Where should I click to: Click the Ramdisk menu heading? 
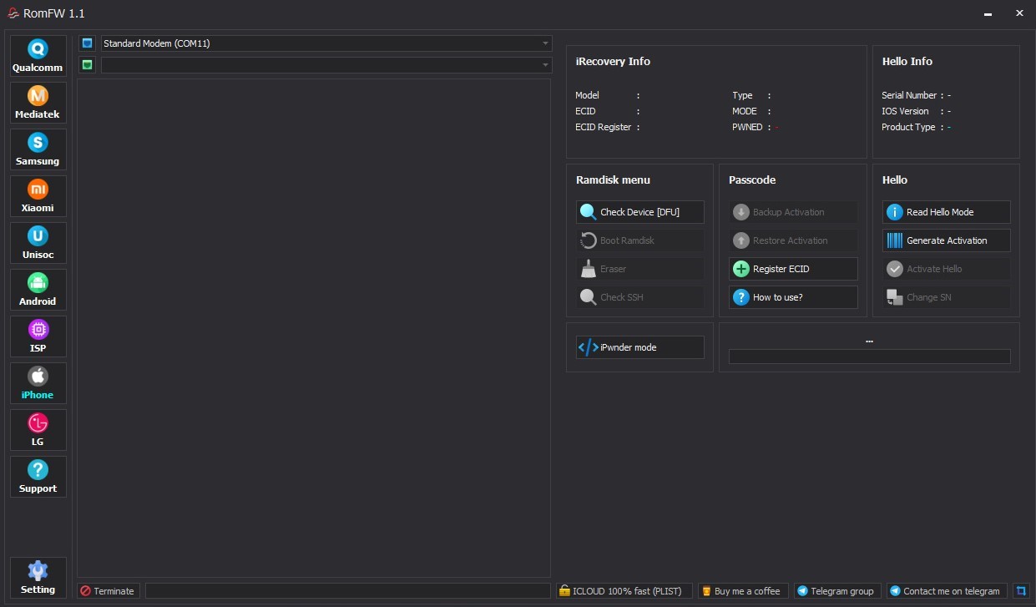(613, 180)
